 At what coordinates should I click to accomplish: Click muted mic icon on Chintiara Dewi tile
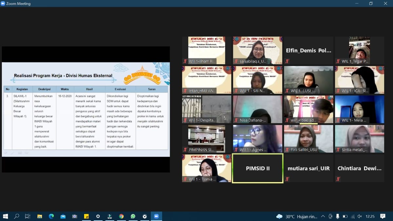tap(338, 179)
